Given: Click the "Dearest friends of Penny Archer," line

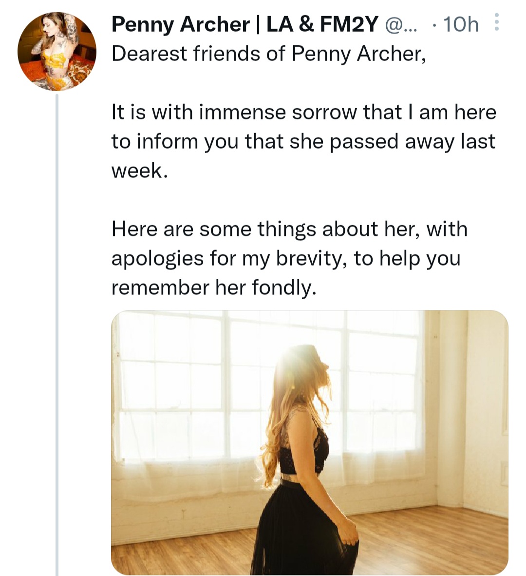Looking at the screenshot, I should tap(269, 54).
